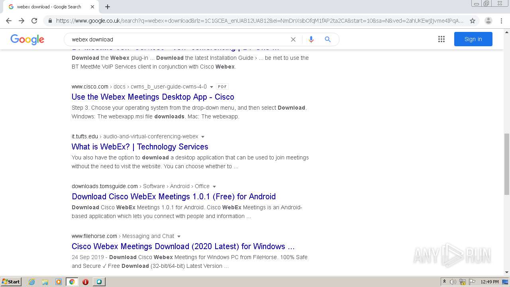
Task: Open Google apps grid
Action: [x=441, y=39]
